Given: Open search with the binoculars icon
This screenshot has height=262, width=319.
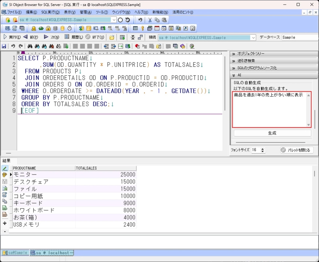Looking at the screenshot, I should (29, 46).
